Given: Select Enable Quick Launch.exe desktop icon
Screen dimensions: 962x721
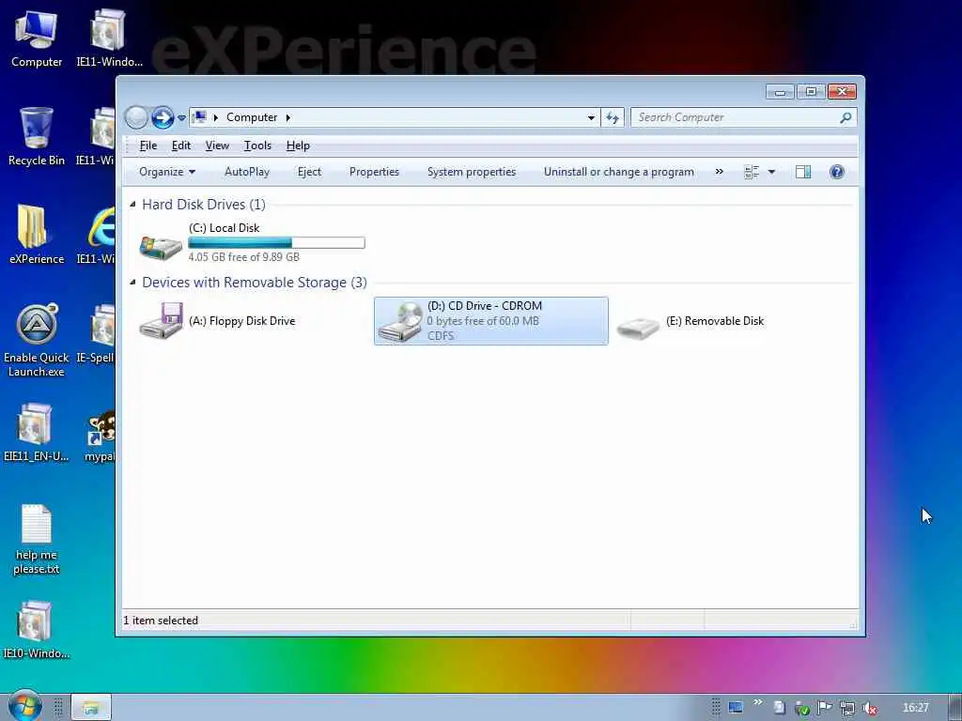Looking at the screenshot, I should tap(37, 340).
